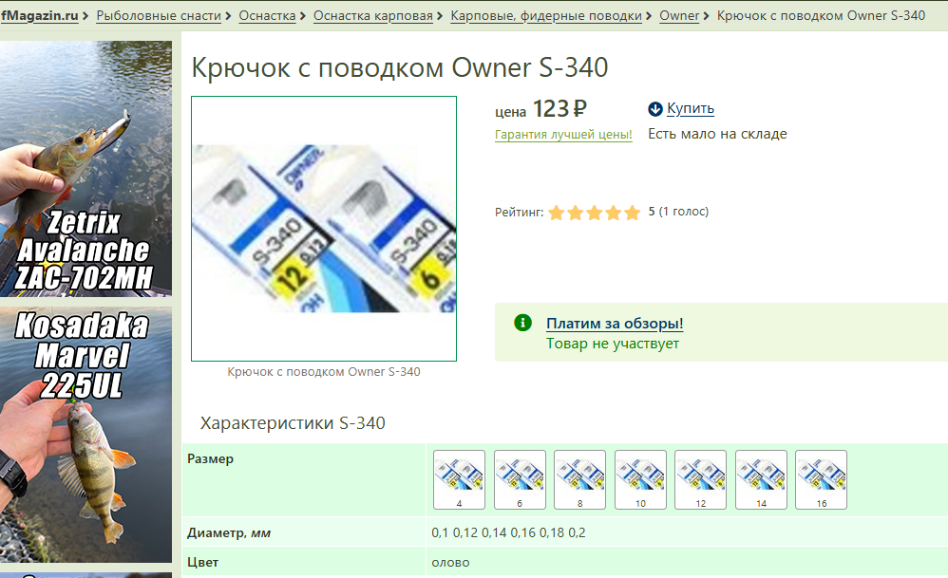Choose the size 16 variant thumbnail
Image resolution: width=948 pixels, height=578 pixels.
coord(821,479)
